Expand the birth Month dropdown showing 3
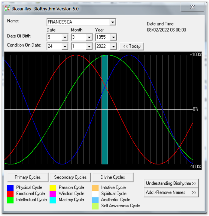Viewport: 209px width, 216px height. [x=89, y=37]
